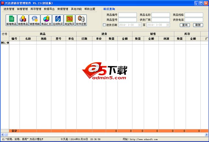Launch the 在线购买 online purchase button
Viewport: 209px width, 142px height.
[x=58, y=20]
